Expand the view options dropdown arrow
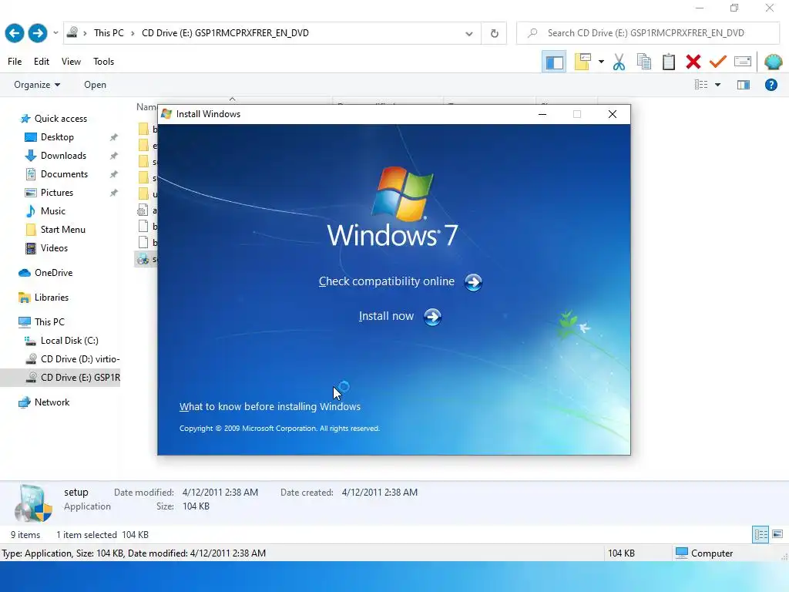Screen dimensions: 789x592 717,85
